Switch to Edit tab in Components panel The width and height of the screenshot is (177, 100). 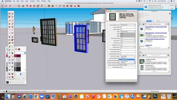(x=153, y=21)
